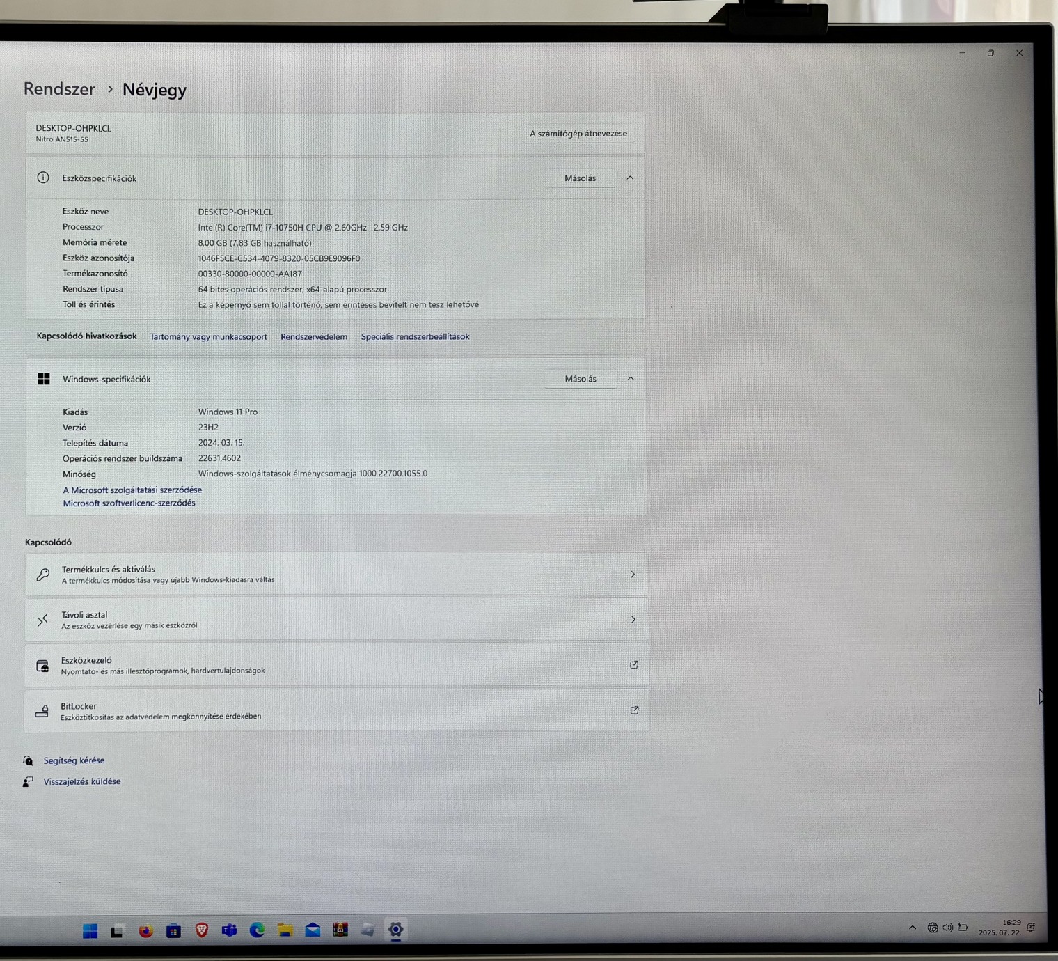Open Távoli asztal settings row

[x=336, y=619]
